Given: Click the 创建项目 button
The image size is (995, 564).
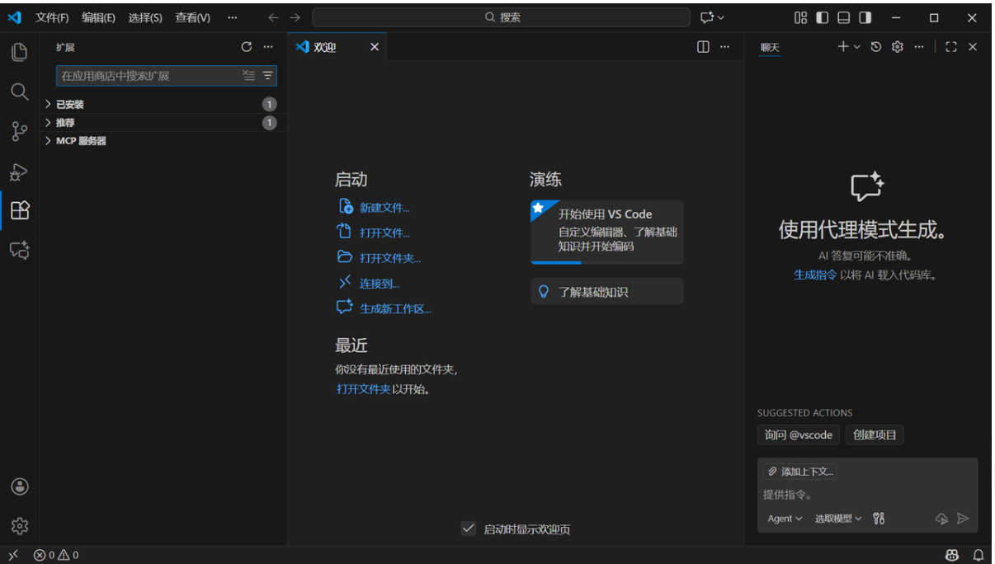Looking at the screenshot, I should pos(875,435).
